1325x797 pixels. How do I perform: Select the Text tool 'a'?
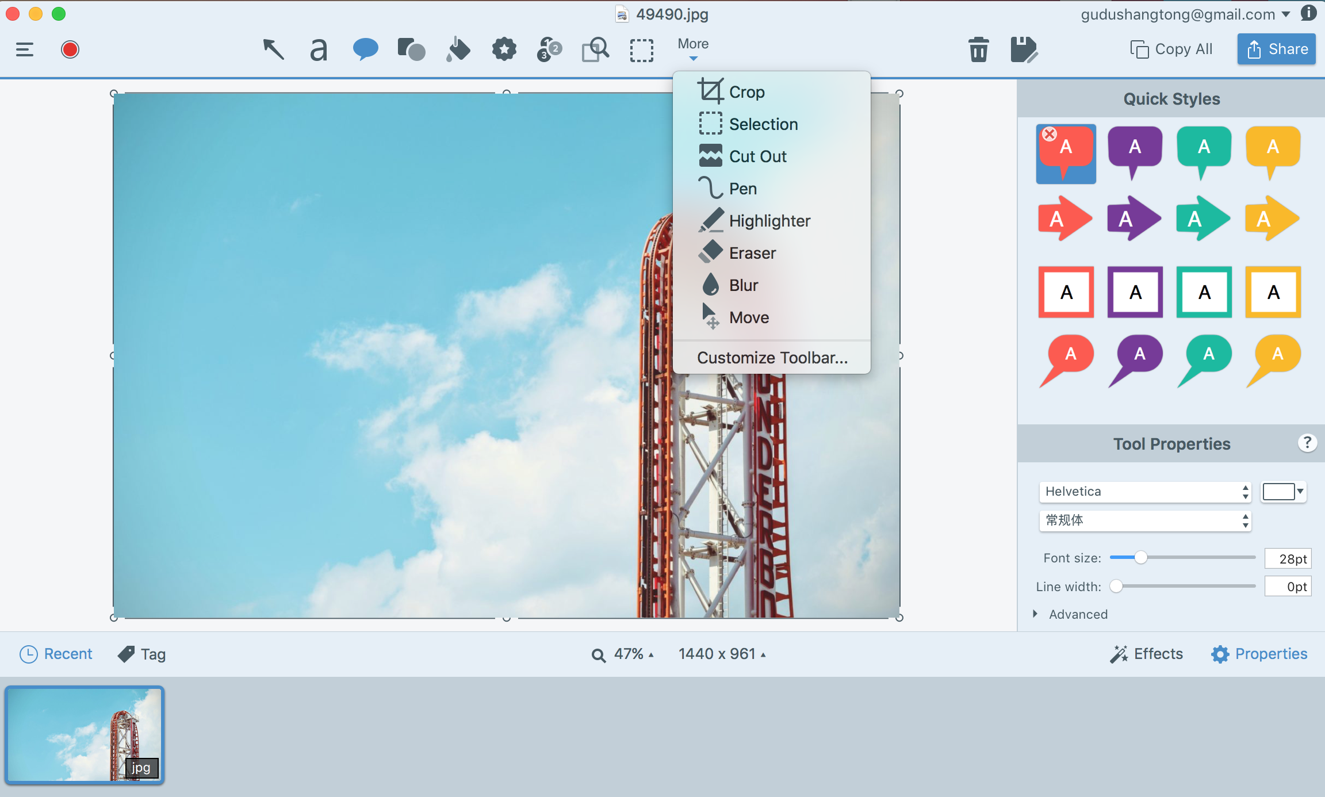tap(319, 49)
